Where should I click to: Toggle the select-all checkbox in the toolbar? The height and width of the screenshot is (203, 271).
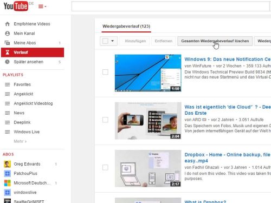pyautogui.click(x=105, y=41)
